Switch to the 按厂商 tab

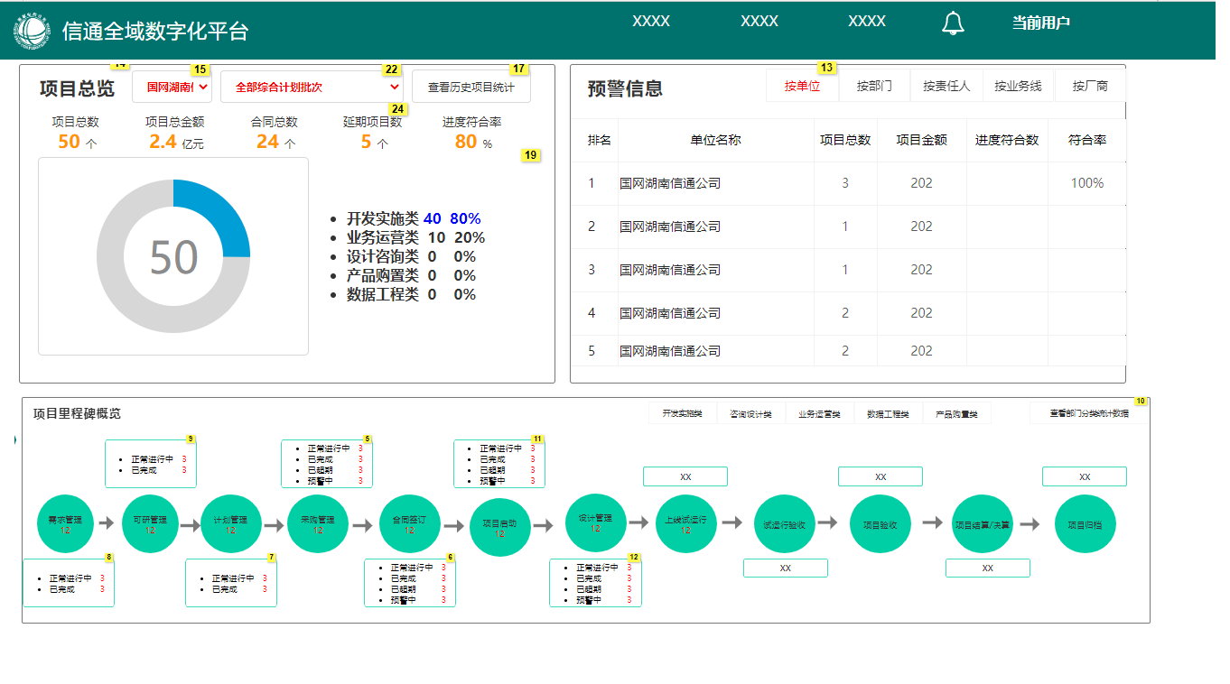point(1090,86)
